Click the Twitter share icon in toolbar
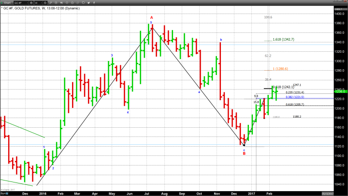Image resolution: width=348 pixels, height=196 pixels. [x=88, y=3]
